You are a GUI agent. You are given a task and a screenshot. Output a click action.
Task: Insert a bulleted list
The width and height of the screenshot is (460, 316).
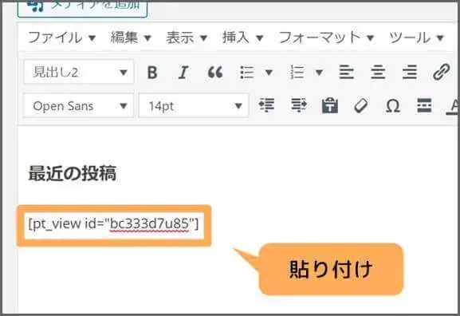(x=246, y=73)
